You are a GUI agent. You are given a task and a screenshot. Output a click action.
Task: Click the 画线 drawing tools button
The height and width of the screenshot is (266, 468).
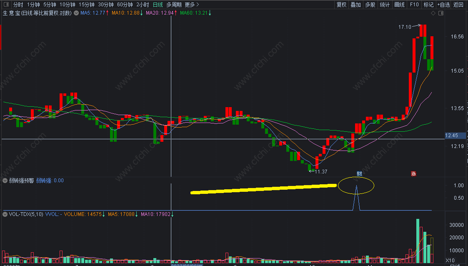(x=399, y=5)
